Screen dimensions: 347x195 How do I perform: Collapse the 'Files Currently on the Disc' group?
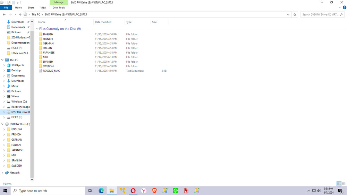[37, 29]
